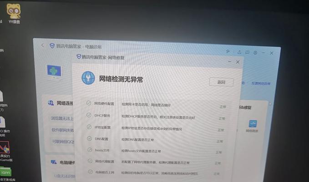This screenshot has width=309, height=182.
Task: Click the 返回 button in network repair dialog
Action: pos(221,82)
